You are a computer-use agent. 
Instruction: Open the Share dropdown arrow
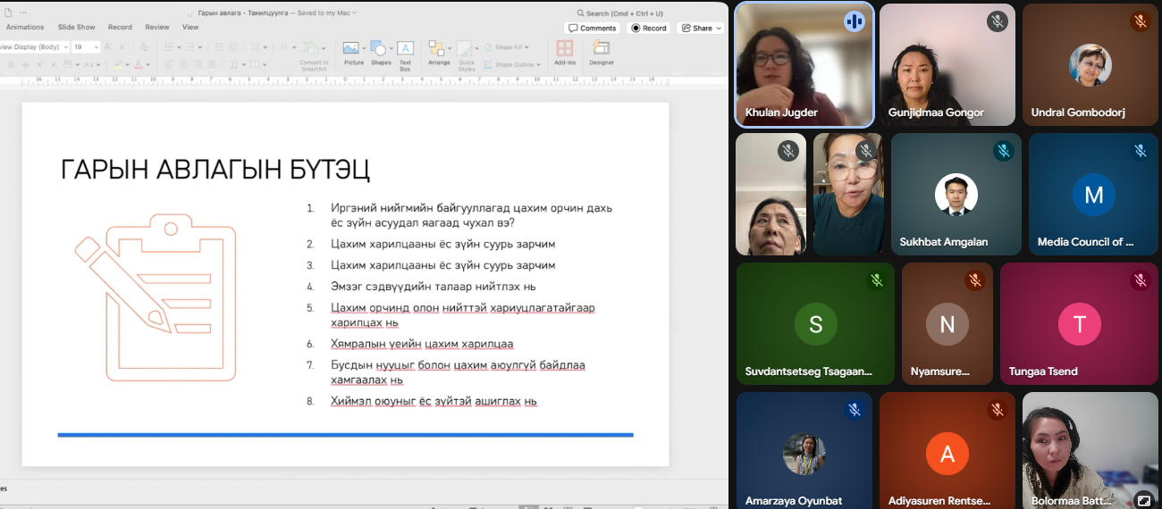719,29
